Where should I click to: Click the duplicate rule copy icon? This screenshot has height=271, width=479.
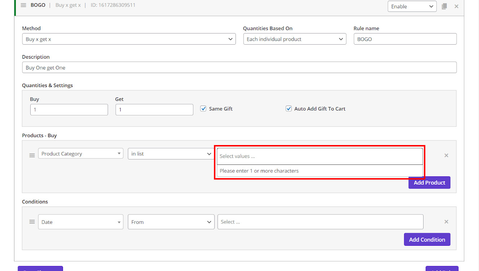click(444, 6)
